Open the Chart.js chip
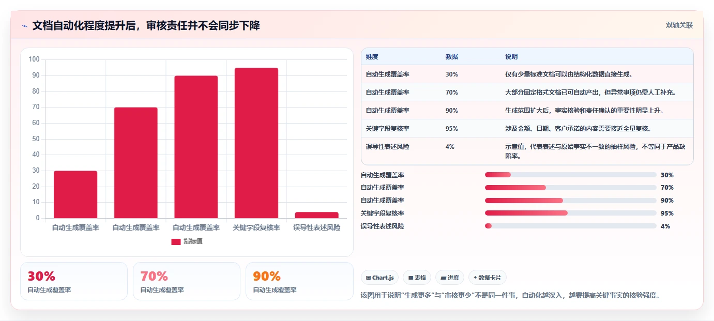The width and height of the screenshot is (714, 321). (x=379, y=278)
